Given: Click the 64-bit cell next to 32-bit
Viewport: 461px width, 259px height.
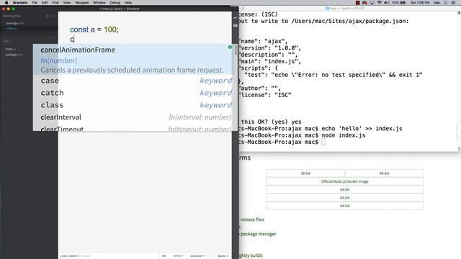Looking at the screenshot, I should pyautogui.click(x=384, y=173).
